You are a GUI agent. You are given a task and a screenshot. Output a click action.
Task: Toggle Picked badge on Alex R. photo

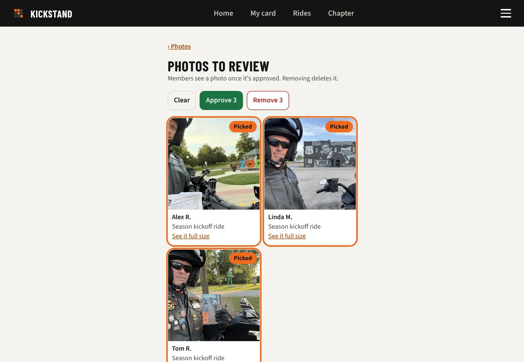[243, 126]
